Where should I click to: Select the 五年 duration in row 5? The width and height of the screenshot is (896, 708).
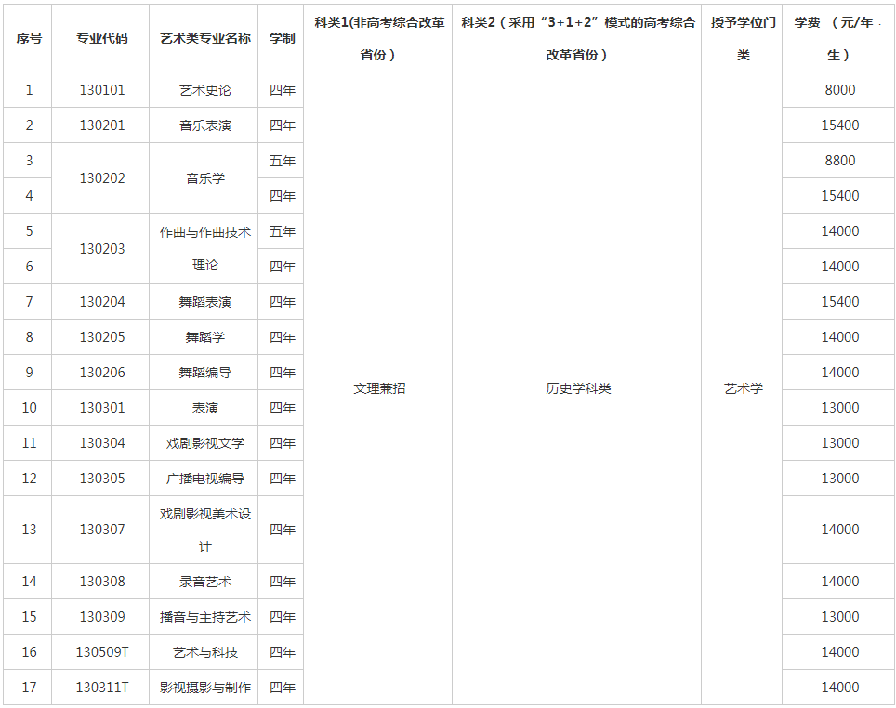coord(283,231)
